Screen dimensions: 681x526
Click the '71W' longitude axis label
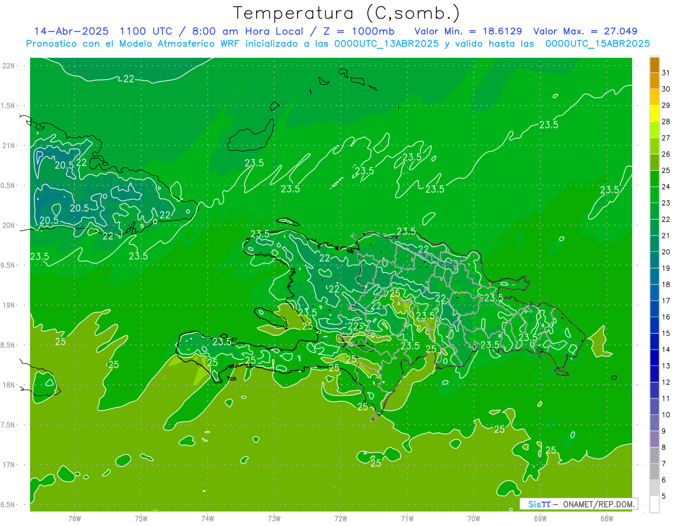click(407, 518)
